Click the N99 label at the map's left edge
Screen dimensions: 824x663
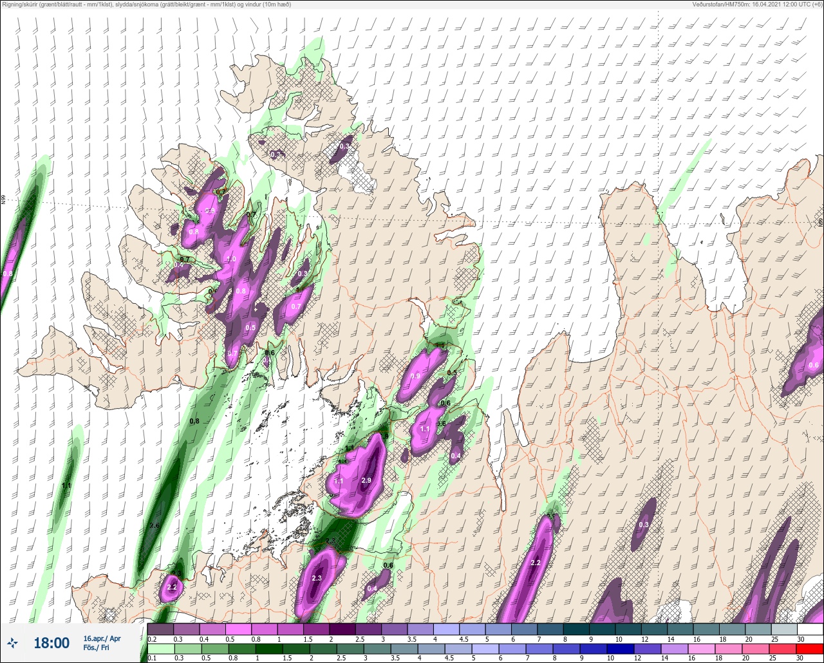[3, 200]
